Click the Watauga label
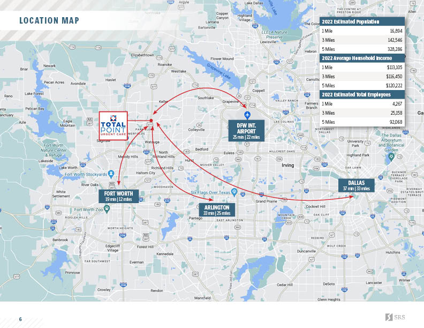Image resolution: width=424 pixels, height=328 pixels. [152, 142]
